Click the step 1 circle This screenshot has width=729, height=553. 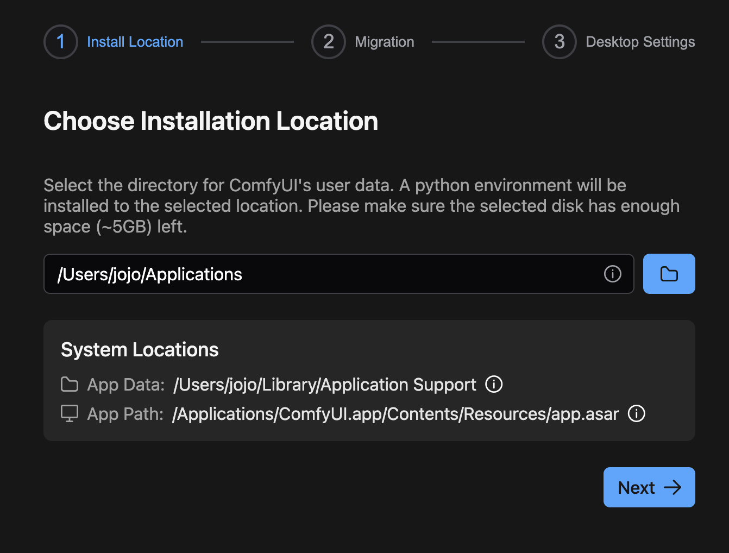point(61,42)
